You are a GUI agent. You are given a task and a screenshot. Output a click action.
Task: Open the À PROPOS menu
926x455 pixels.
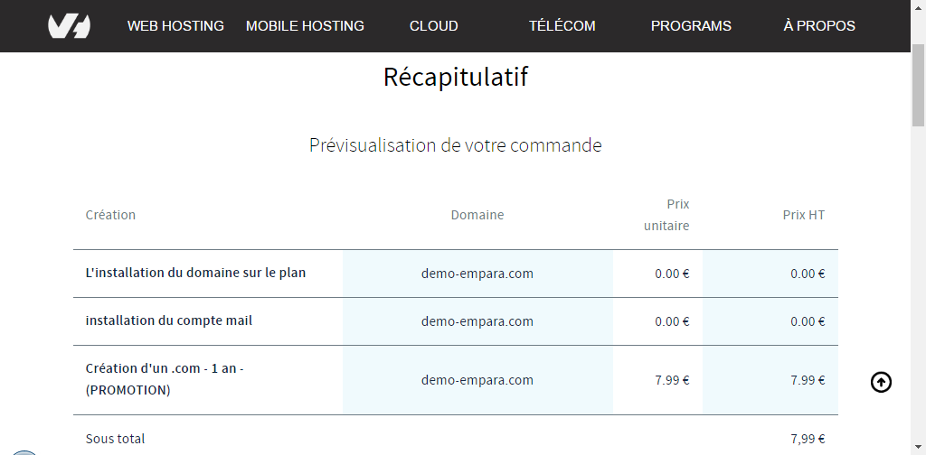click(x=819, y=26)
